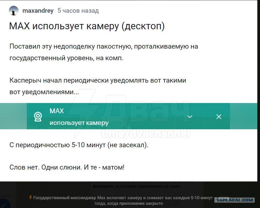Open the YAPLAKAL.COM logo
The width and height of the screenshot is (260, 208).
235,200
